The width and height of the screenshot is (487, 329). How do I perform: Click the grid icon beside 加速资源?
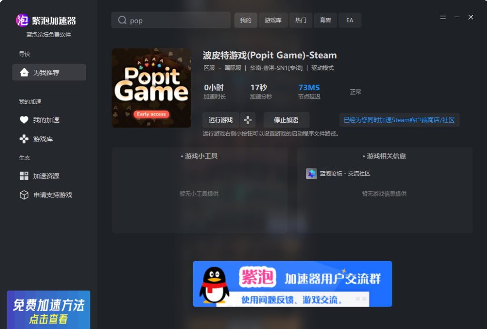coord(24,176)
